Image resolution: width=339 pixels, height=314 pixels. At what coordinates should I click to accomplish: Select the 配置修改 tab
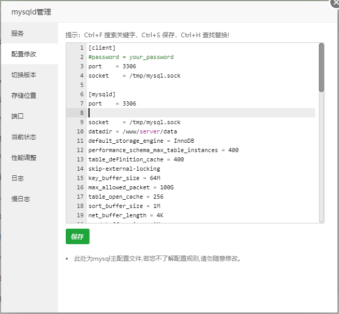(x=24, y=54)
